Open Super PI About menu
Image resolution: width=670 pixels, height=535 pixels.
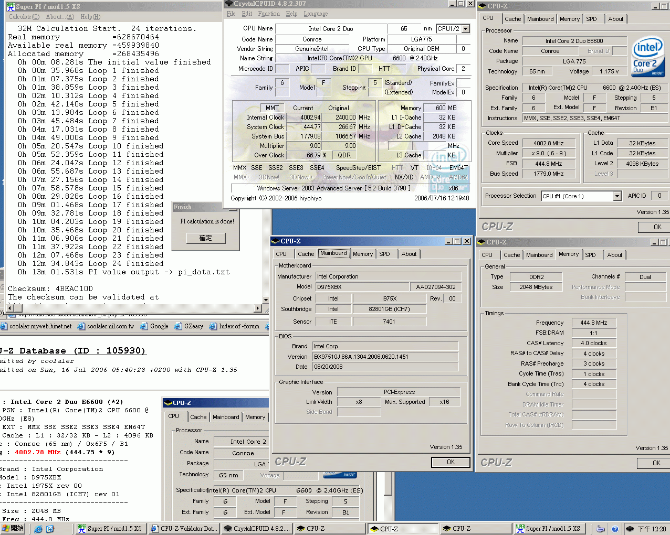tap(60, 17)
